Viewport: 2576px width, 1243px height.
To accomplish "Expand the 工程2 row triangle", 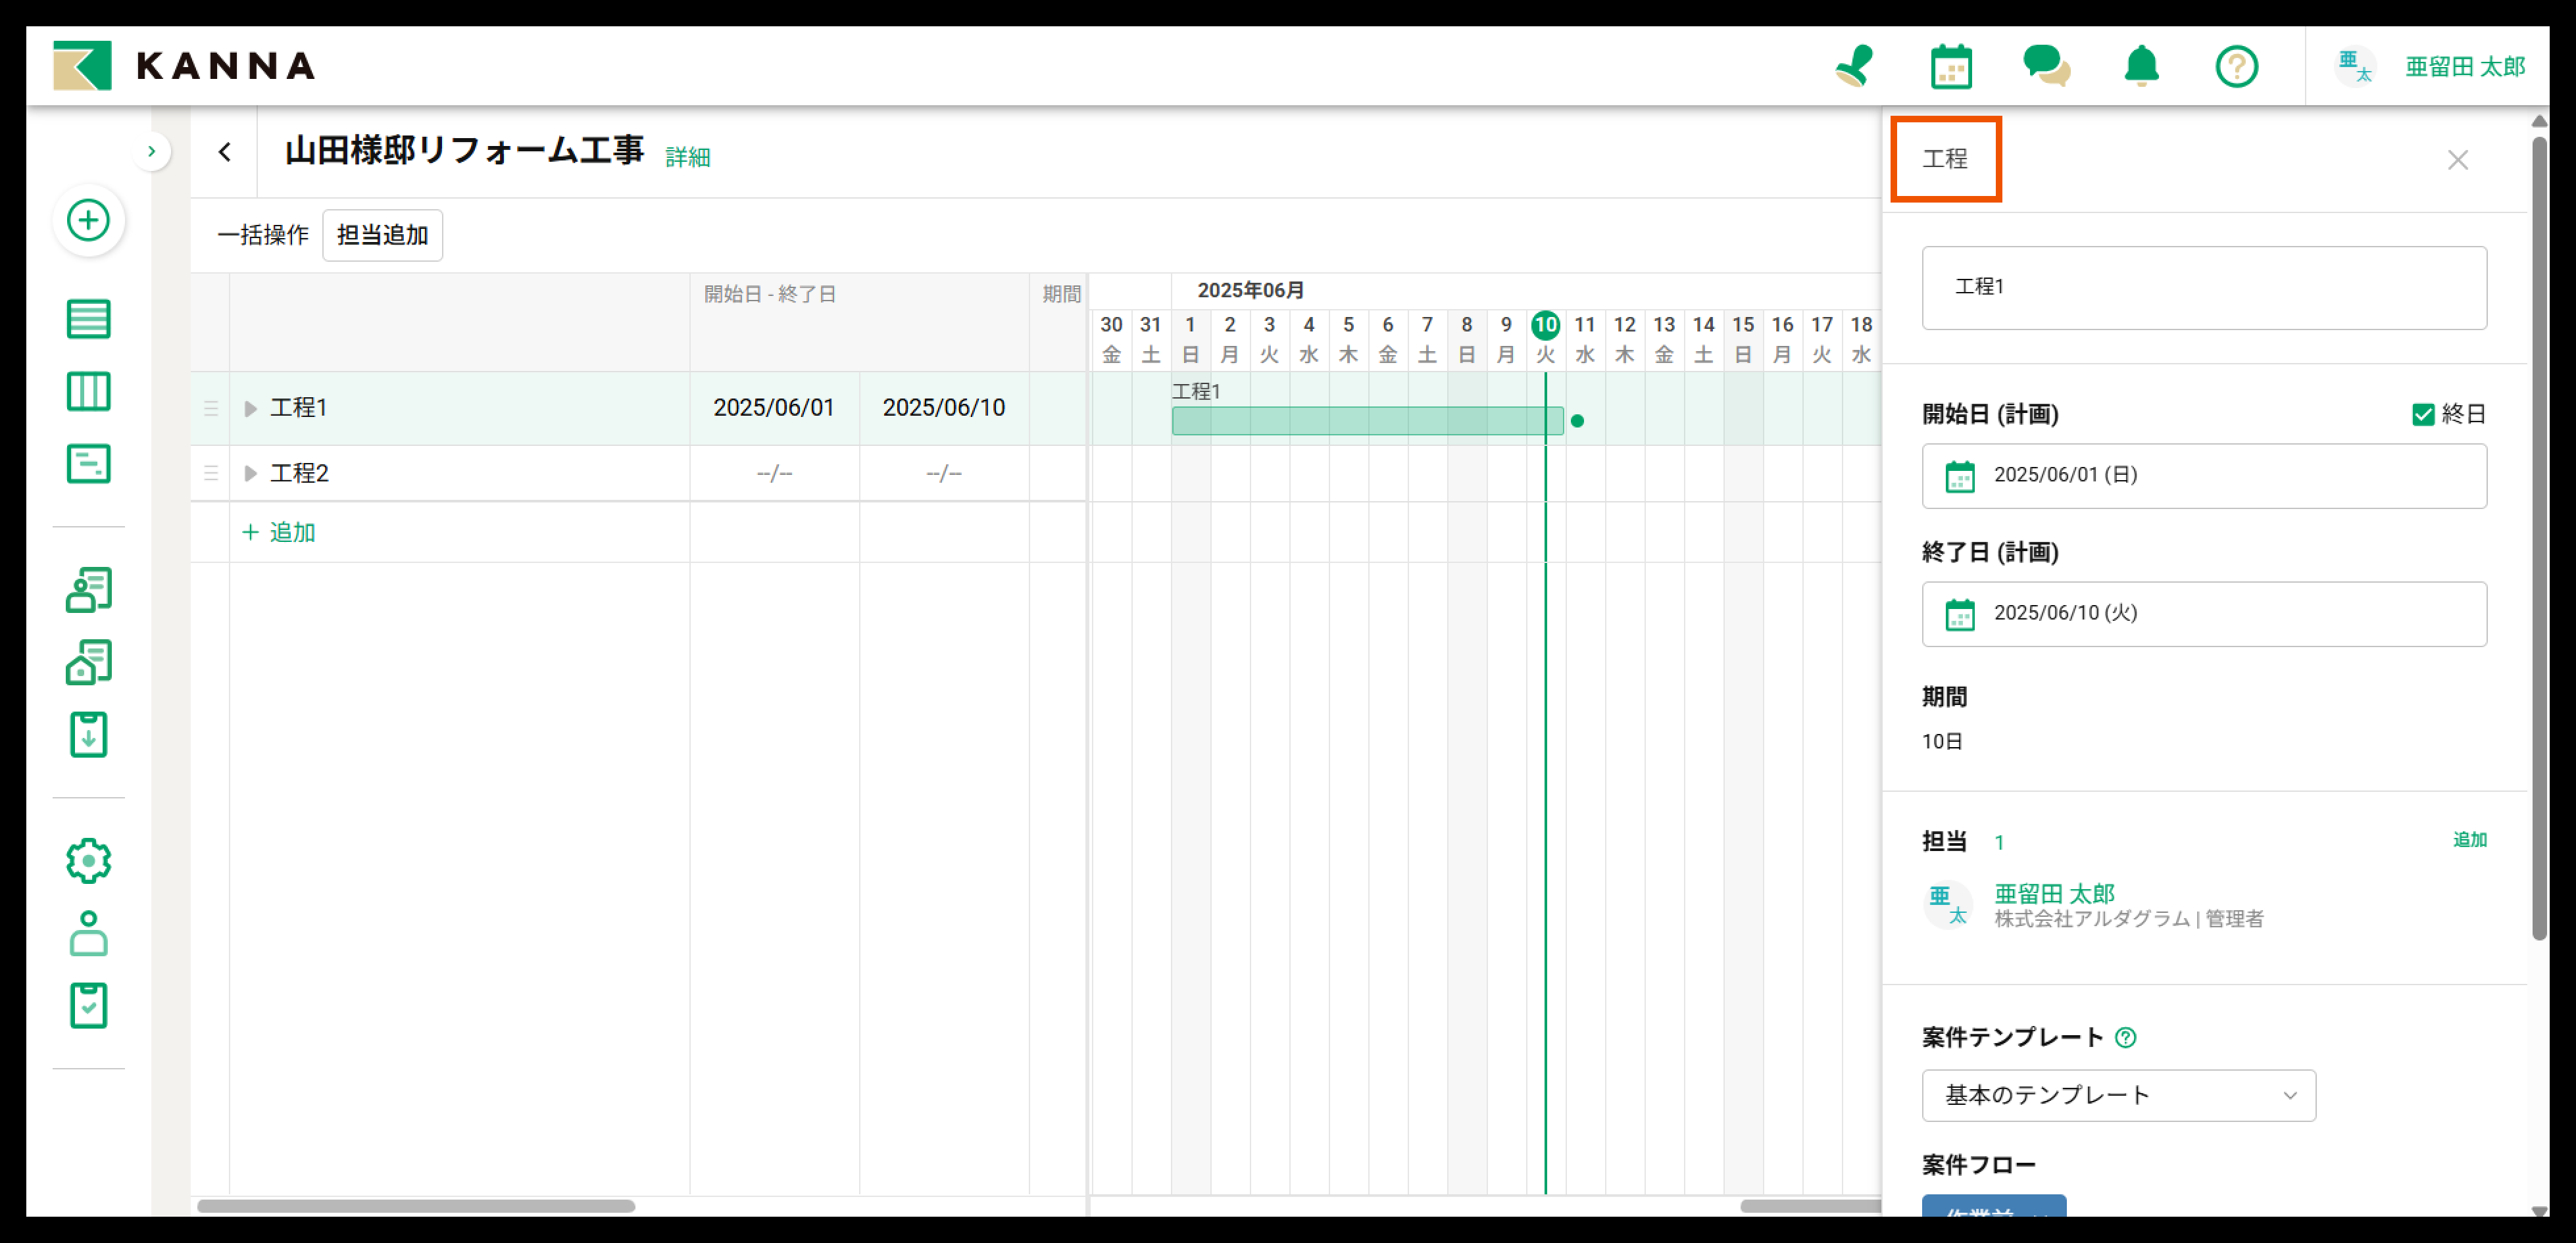I will (x=250, y=473).
